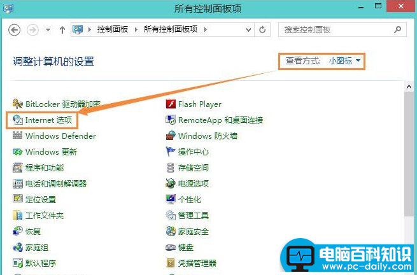Image resolution: width=417 pixels, height=275 pixels.
Task: Open the Flash Player link
Action: point(200,104)
